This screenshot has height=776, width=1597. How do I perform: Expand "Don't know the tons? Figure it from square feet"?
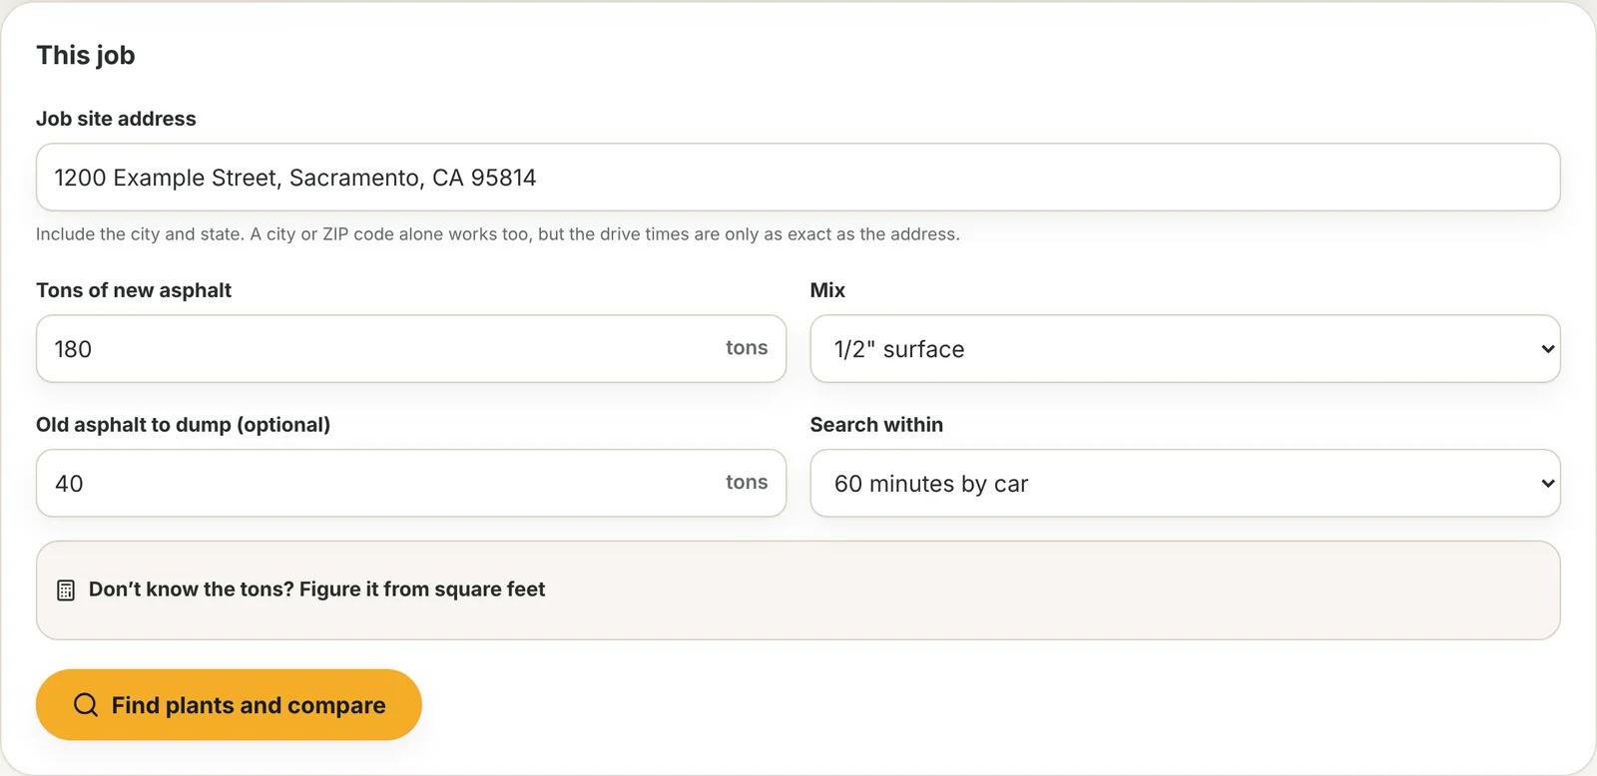pos(798,590)
